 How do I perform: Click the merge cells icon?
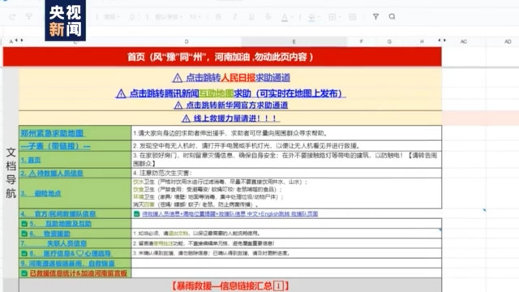(x=353, y=16)
